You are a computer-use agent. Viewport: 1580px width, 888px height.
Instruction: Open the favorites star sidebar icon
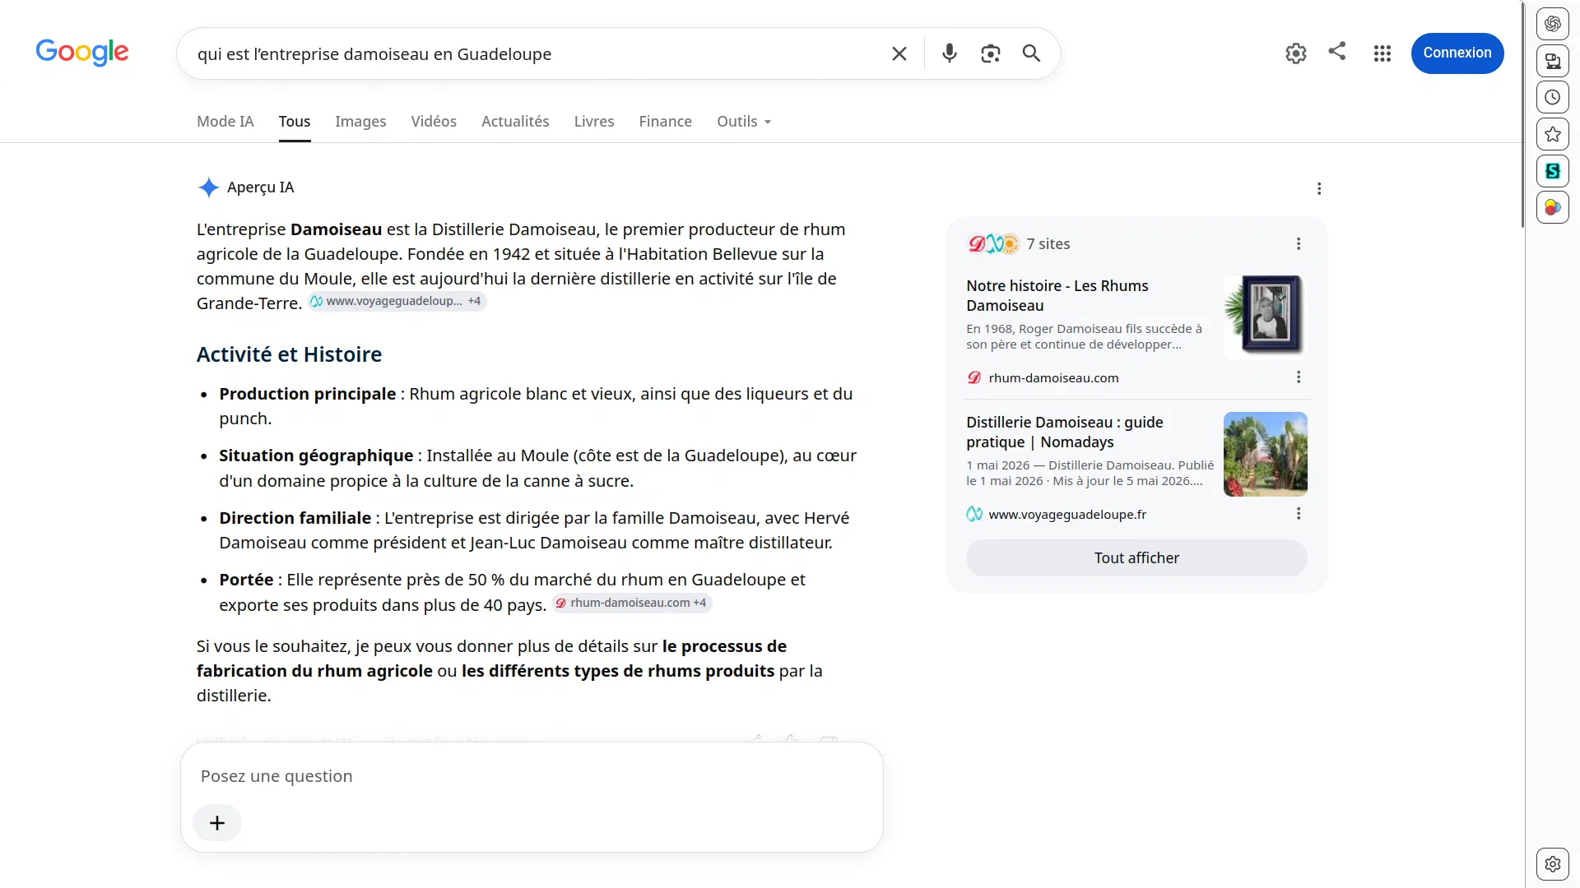(x=1552, y=134)
